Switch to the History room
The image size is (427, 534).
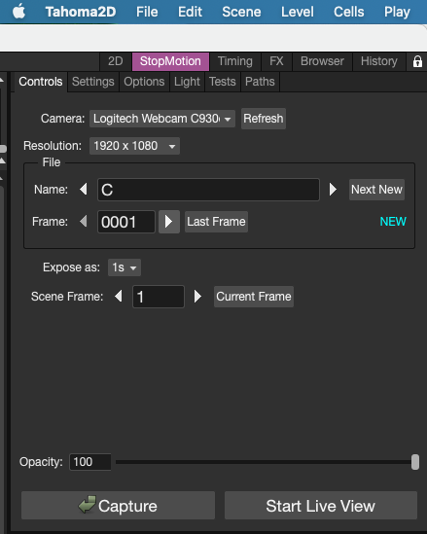379,61
